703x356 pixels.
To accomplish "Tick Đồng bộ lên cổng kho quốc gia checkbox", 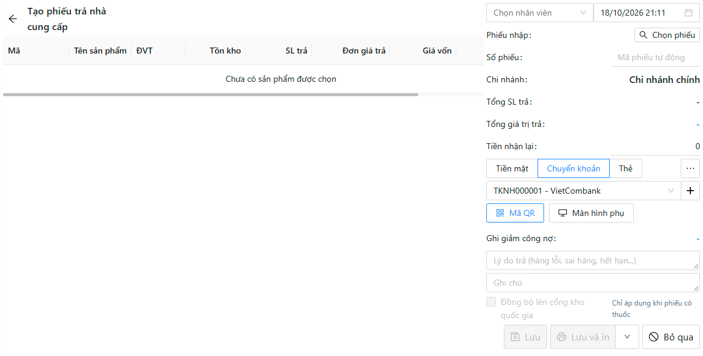I will click(x=491, y=302).
